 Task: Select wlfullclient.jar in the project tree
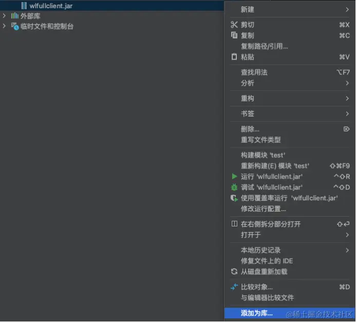point(112,6)
